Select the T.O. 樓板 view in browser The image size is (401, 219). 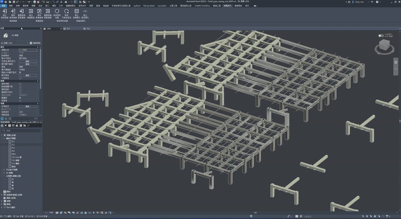(x=15, y=163)
